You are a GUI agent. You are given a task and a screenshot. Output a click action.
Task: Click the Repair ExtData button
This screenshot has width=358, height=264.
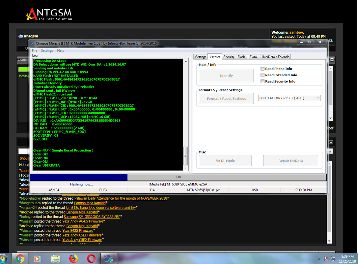point(290,161)
